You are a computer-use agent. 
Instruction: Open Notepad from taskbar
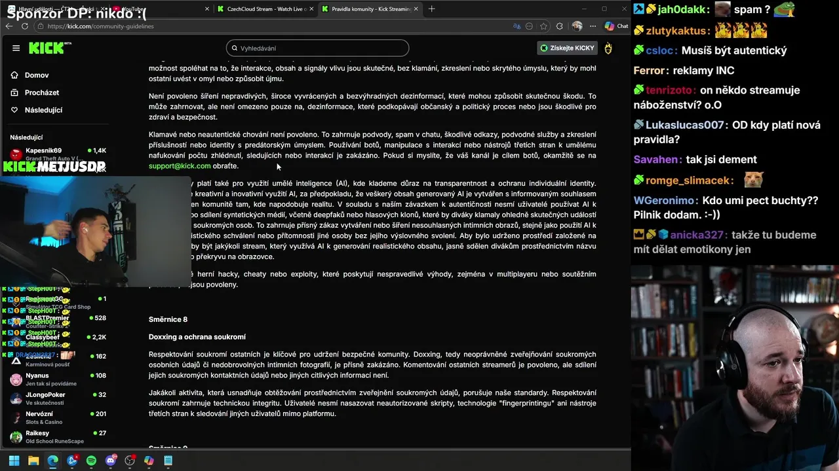168,461
